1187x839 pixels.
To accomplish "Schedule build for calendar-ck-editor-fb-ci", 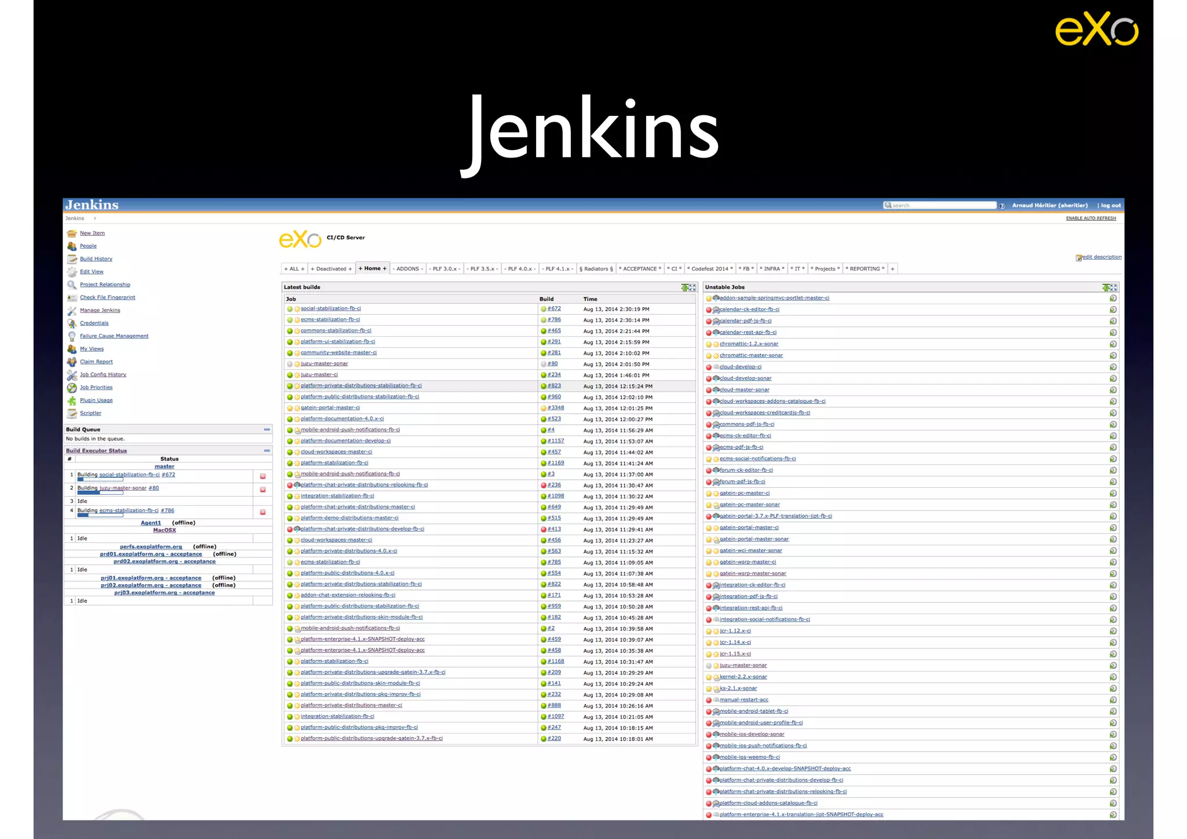I will tap(1113, 310).
